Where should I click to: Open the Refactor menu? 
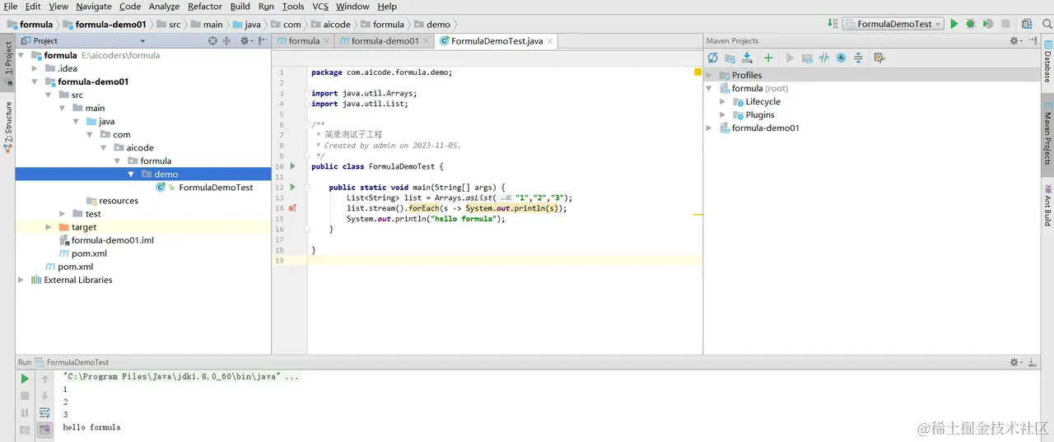[x=204, y=7]
